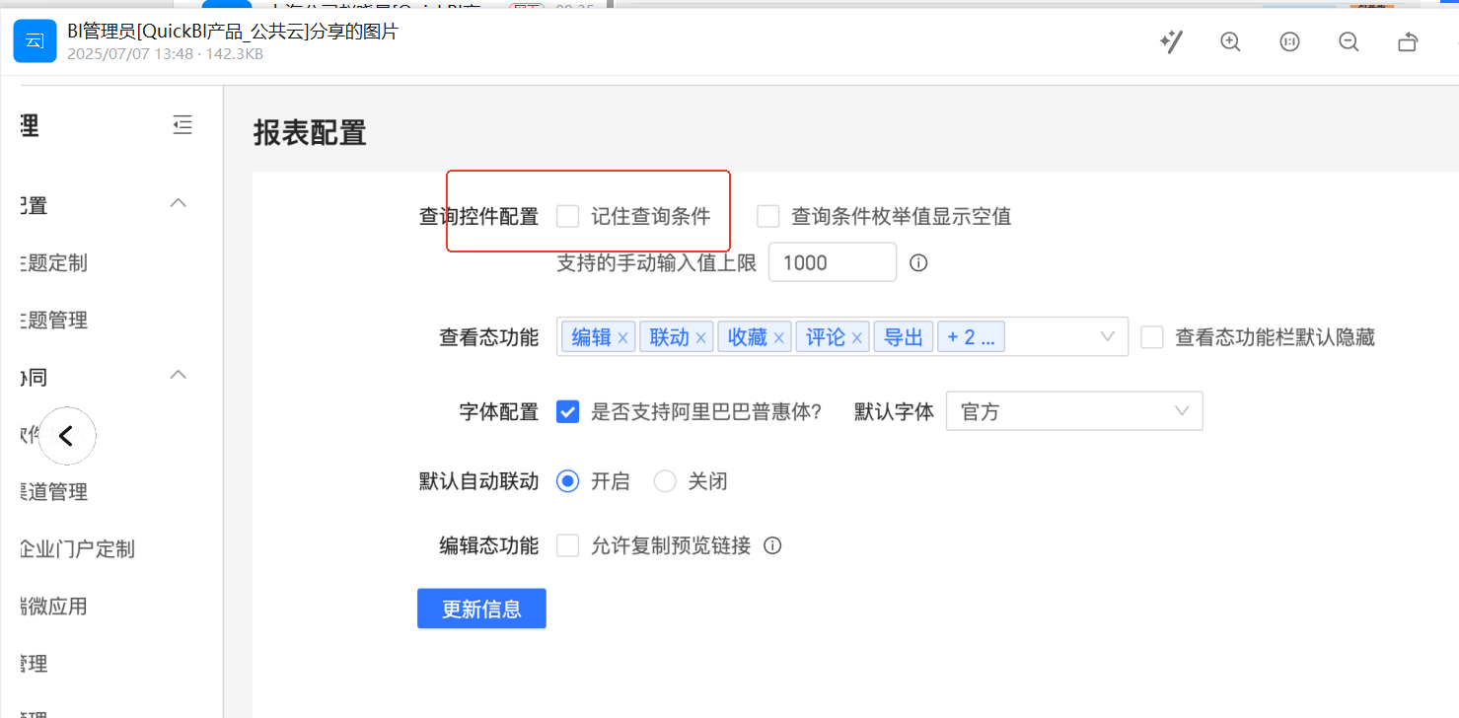Collapse the left sidebar menu icon

(182, 125)
